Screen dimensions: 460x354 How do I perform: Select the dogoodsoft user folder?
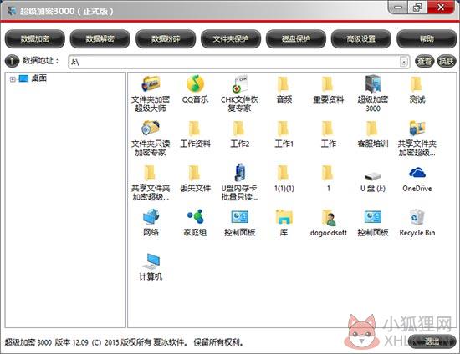coord(328,223)
